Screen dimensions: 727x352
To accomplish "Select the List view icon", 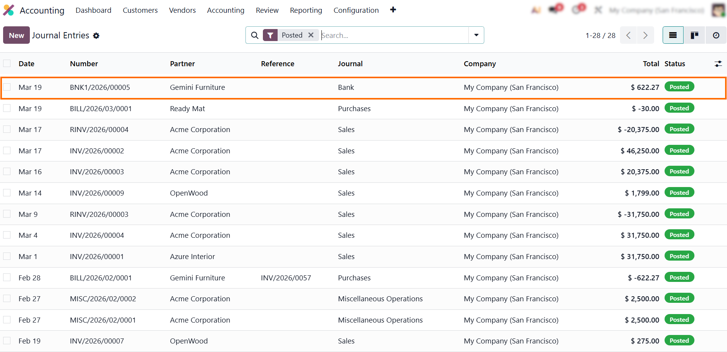I will pos(673,35).
